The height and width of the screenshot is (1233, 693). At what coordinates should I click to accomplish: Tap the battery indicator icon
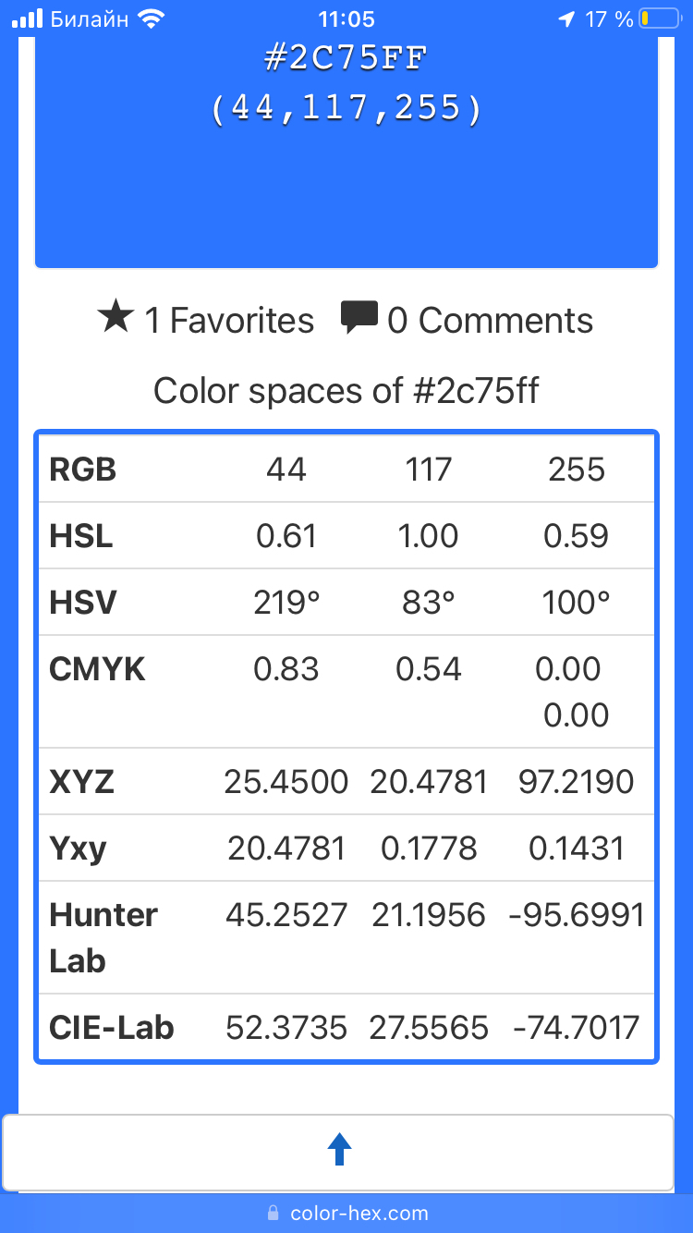pyautogui.click(x=657, y=18)
